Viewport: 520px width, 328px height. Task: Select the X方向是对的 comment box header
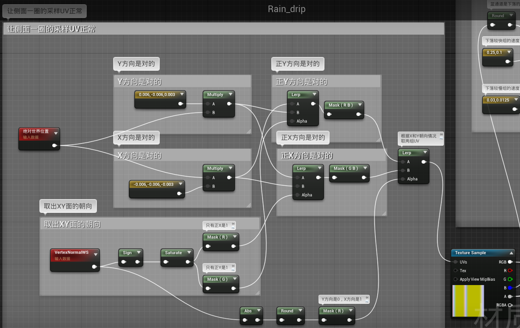coord(182,155)
